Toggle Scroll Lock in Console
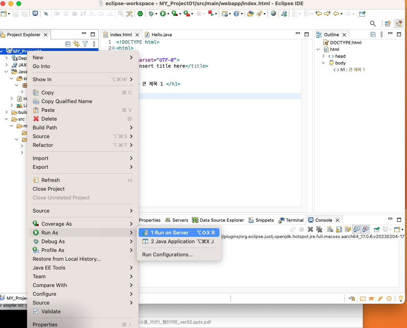 [x=339, y=229]
